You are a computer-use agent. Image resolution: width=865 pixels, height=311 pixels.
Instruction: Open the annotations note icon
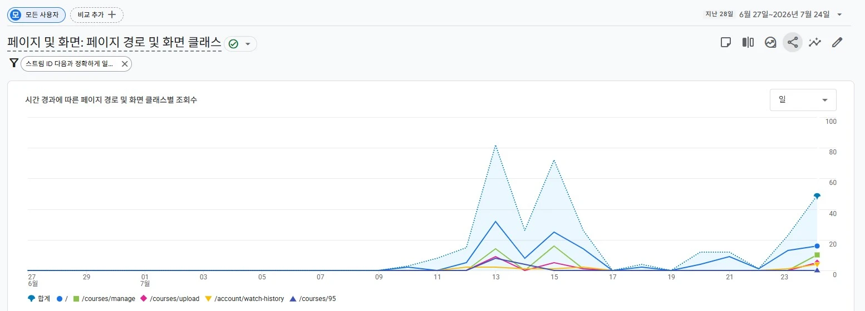pyautogui.click(x=725, y=42)
